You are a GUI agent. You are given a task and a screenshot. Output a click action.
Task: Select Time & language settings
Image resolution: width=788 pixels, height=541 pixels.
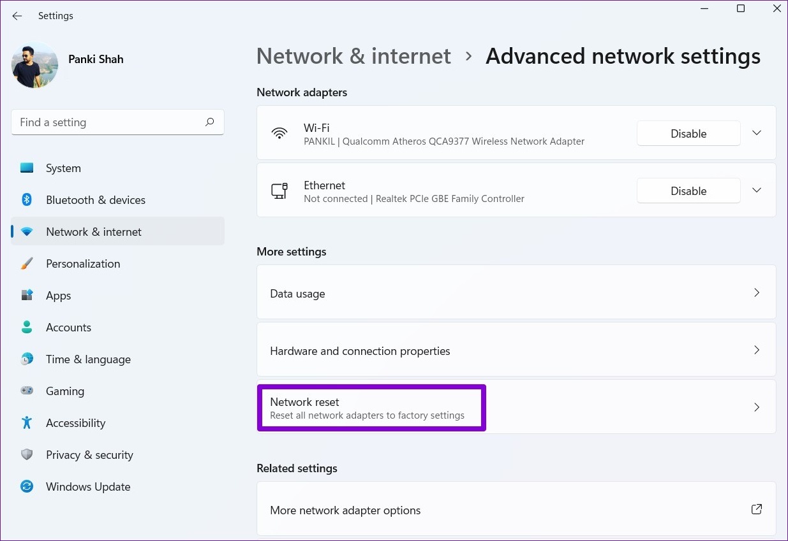pos(88,359)
